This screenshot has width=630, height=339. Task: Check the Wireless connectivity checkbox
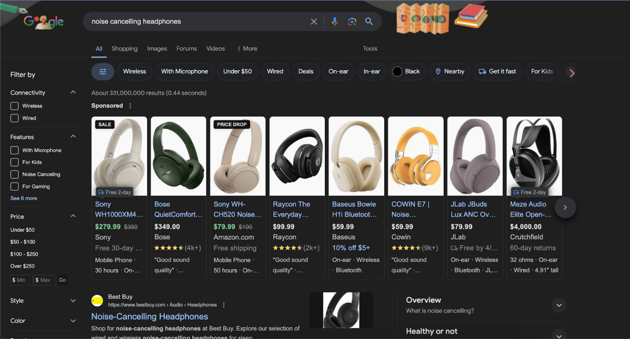pyautogui.click(x=14, y=106)
